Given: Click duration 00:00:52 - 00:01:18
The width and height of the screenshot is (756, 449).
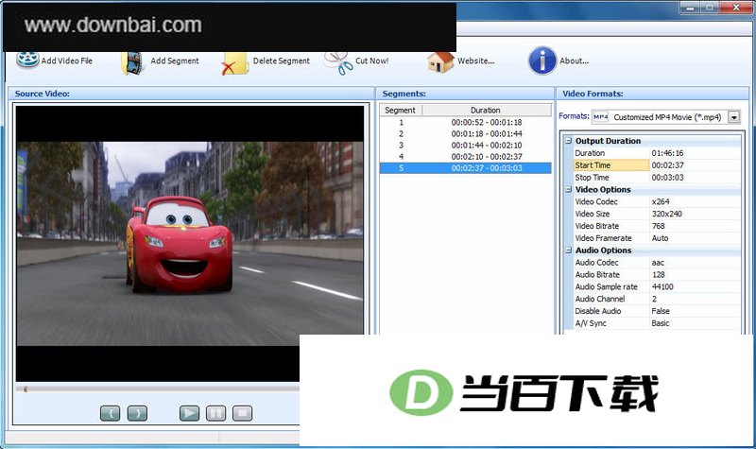Looking at the screenshot, I should click(x=487, y=123).
